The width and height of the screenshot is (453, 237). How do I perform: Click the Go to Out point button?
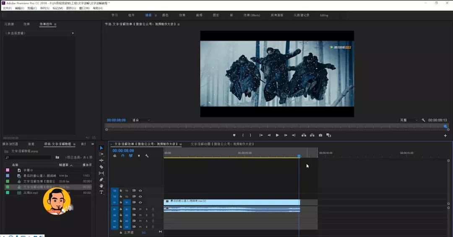tap(294, 135)
